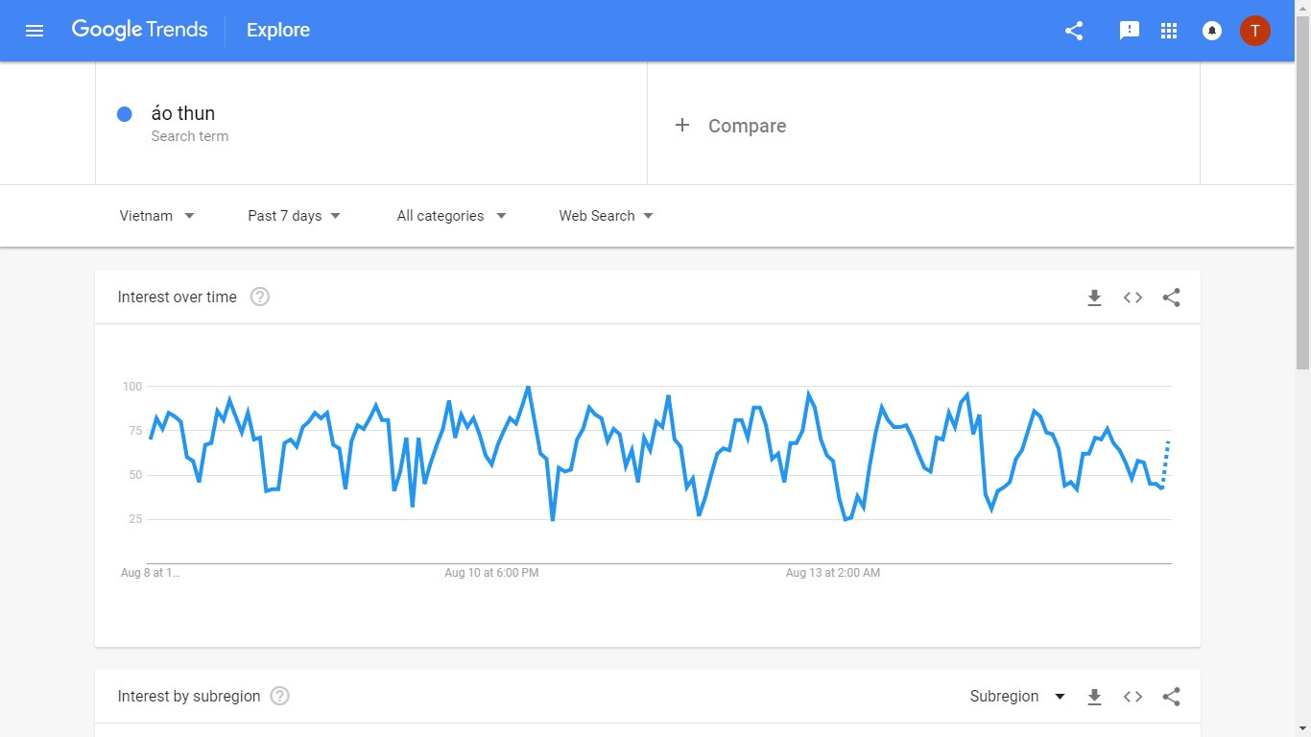Screen dimensions: 1311x737
Task: Open the account avatar T
Action: tap(1254, 31)
